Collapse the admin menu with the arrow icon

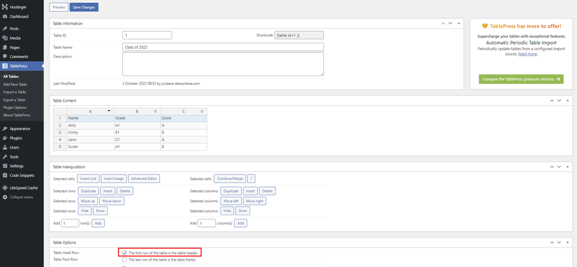click(5, 197)
